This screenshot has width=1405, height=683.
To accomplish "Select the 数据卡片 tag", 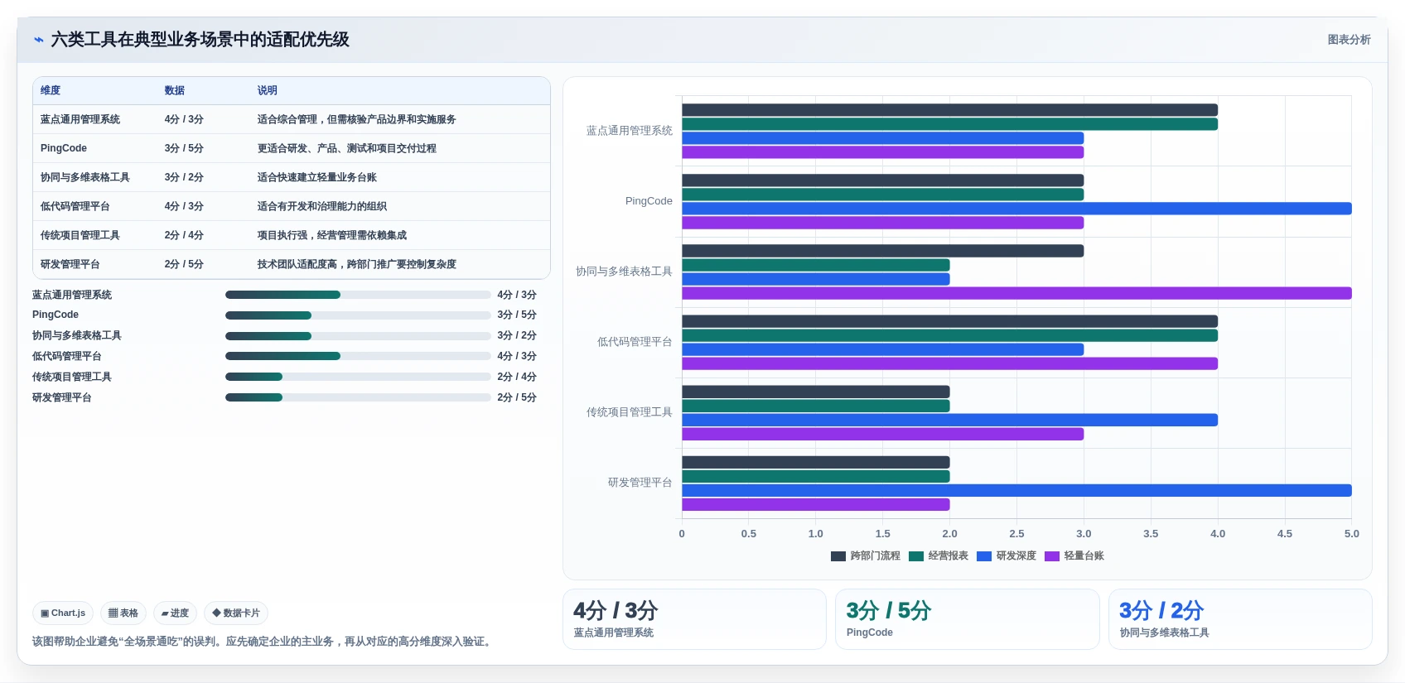I will (236, 613).
